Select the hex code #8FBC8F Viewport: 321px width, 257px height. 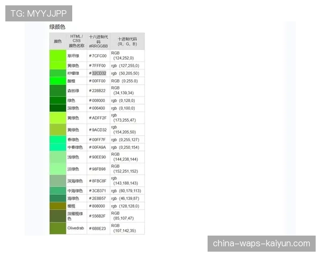98,181
